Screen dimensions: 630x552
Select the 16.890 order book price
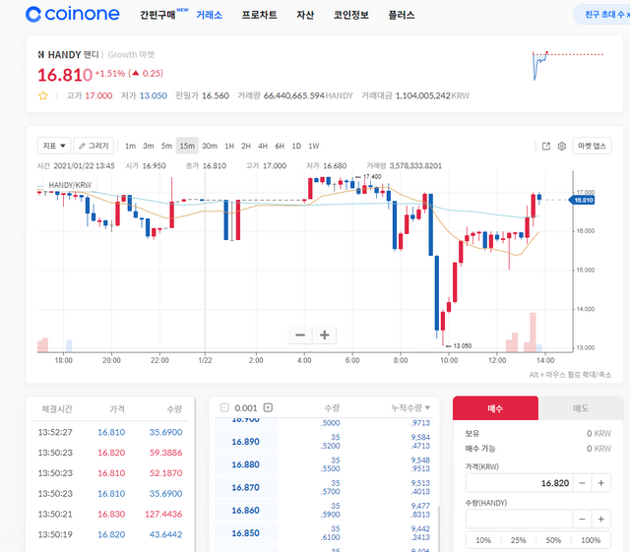tap(245, 442)
